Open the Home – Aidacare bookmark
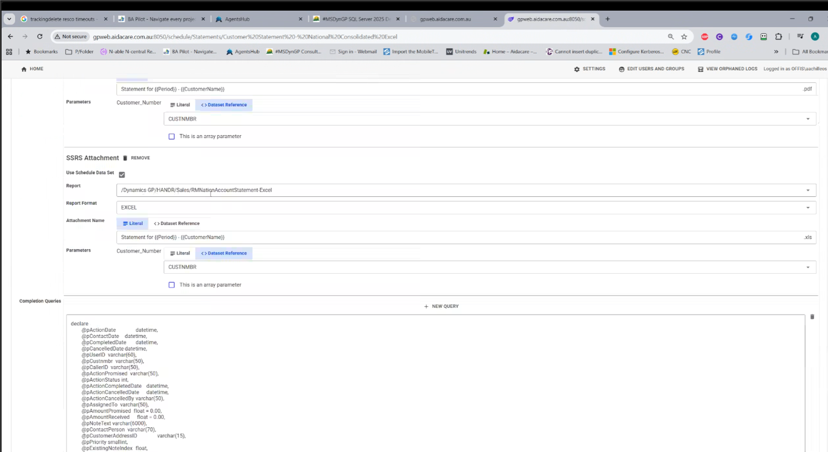 click(510, 52)
